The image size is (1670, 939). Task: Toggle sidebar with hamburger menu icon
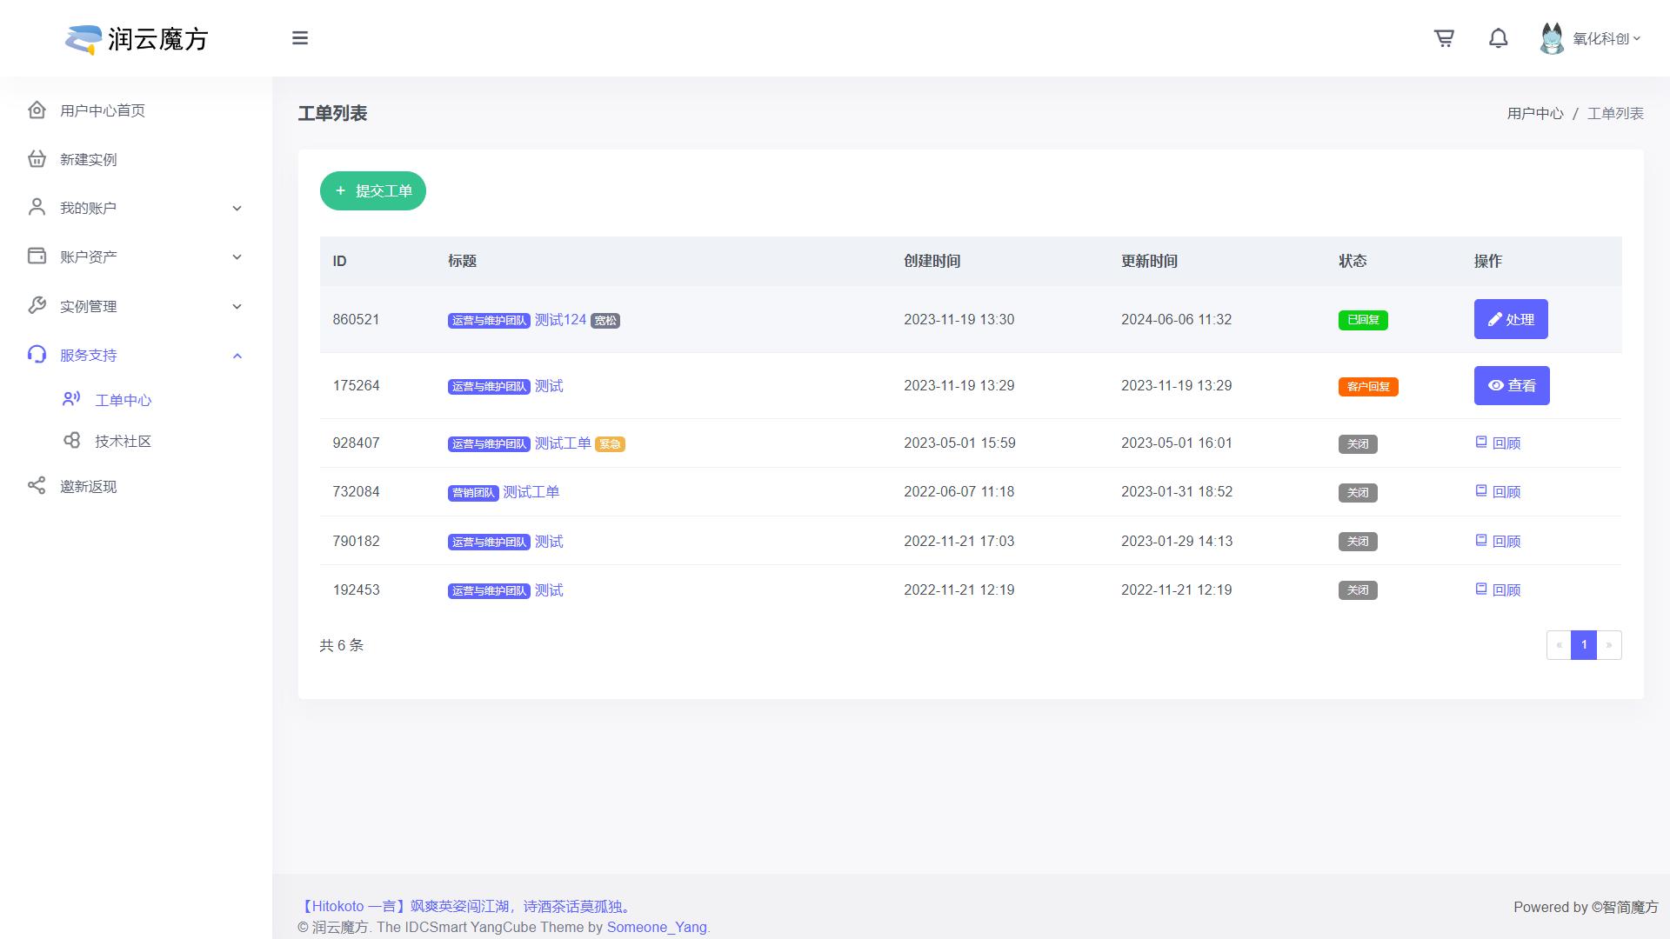(300, 38)
